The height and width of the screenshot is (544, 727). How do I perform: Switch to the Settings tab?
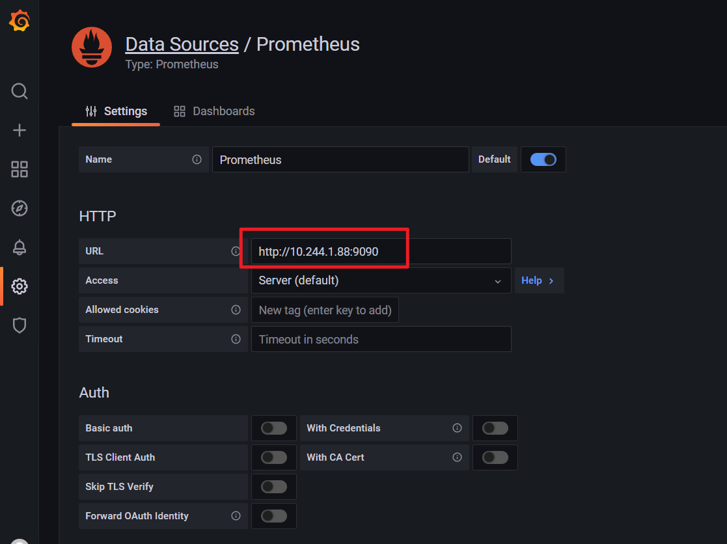[116, 111]
